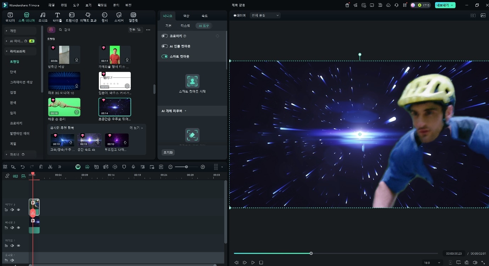Click the snapshot camera icon under preview
The height and width of the screenshot is (266, 489).
pyautogui.click(x=467, y=262)
